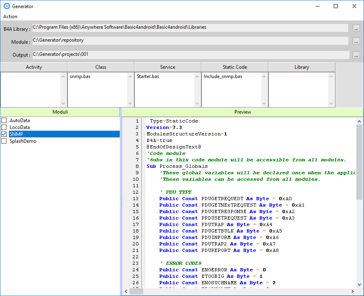
Task: Click the Activity column header
Action: click(x=34, y=67)
